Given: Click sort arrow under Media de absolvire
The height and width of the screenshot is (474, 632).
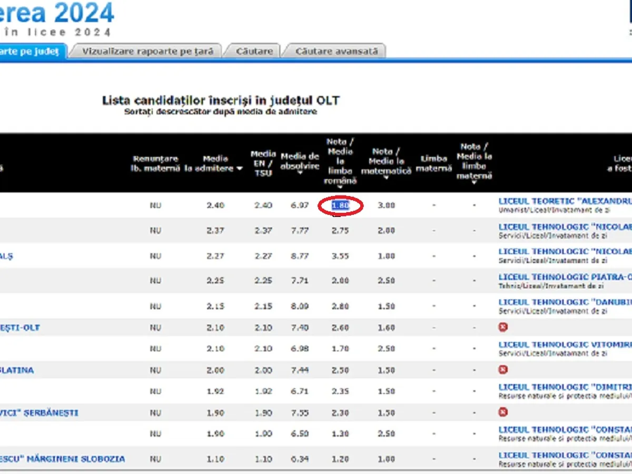Looking at the screenshot, I should click(300, 173).
